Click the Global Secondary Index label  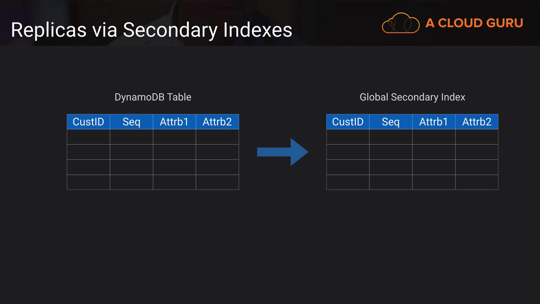point(412,97)
